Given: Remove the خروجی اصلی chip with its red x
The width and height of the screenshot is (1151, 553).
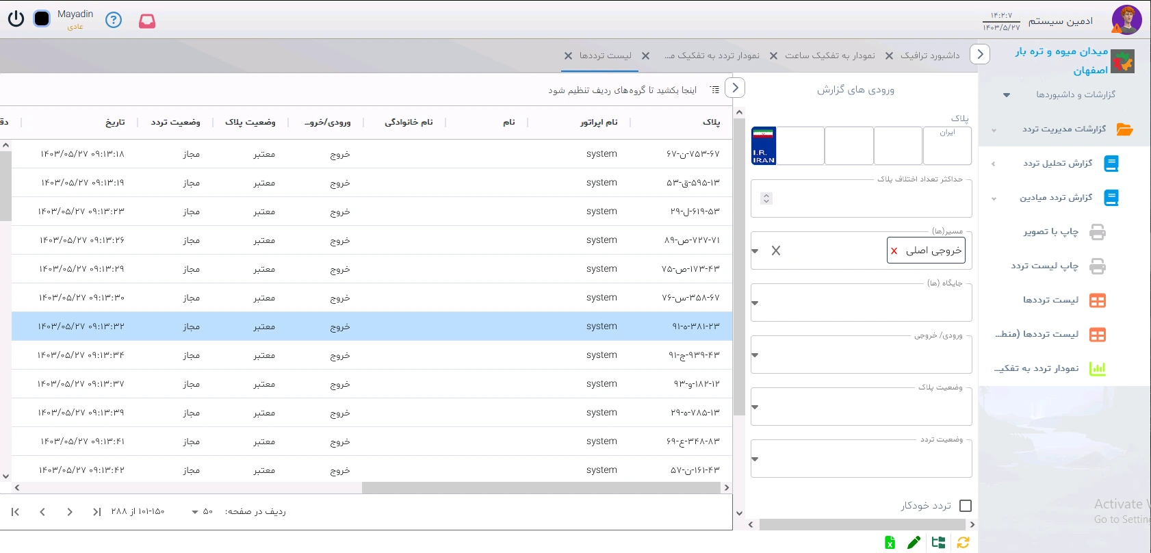Looking at the screenshot, I should (x=894, y=251).
